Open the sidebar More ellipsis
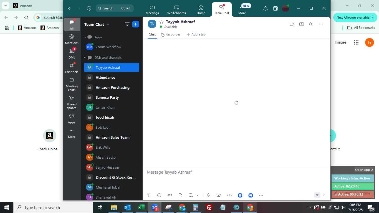This screenshot has width=379, height=213. (x=72, y=133)
